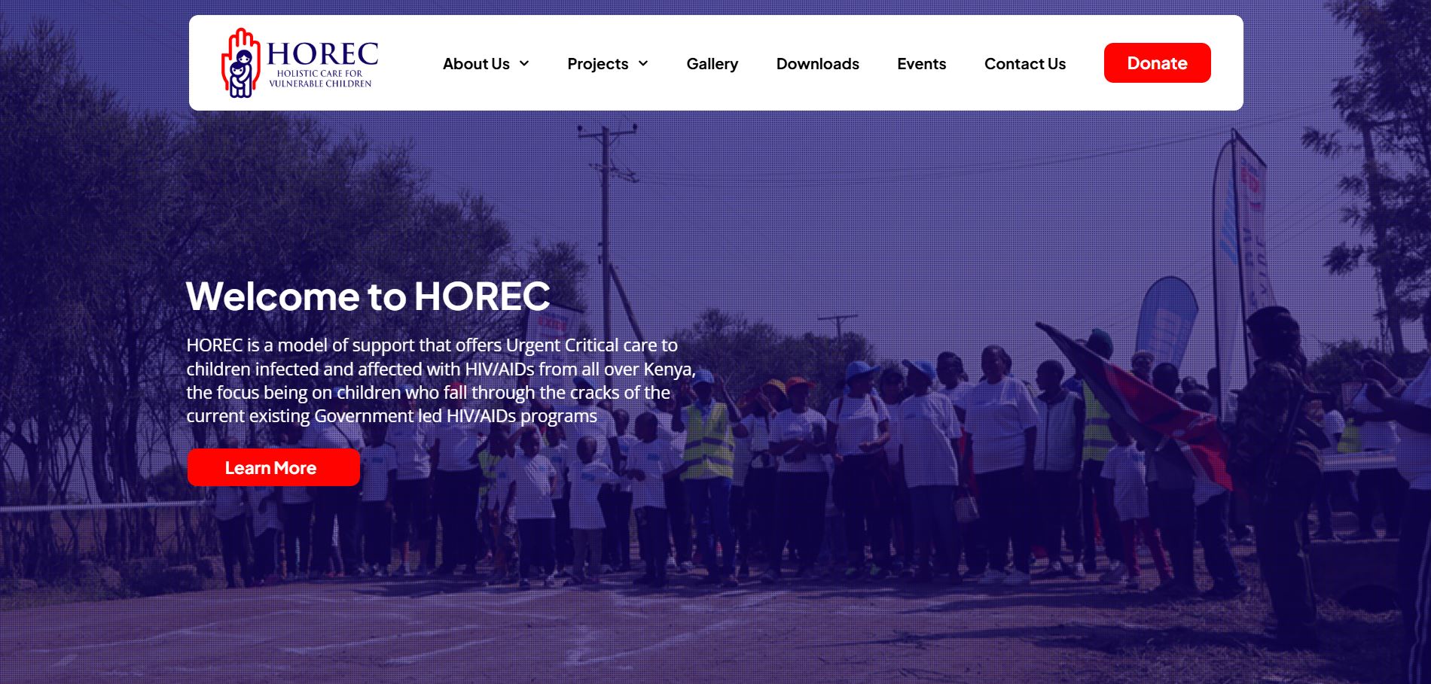The width and height of the screenshot is (1431, 684).
Task: Open the Contact Us page
Action: point(1024,64)
